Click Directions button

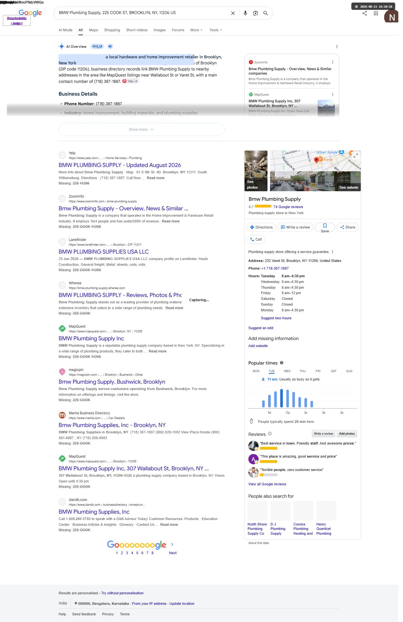point(261,227)
